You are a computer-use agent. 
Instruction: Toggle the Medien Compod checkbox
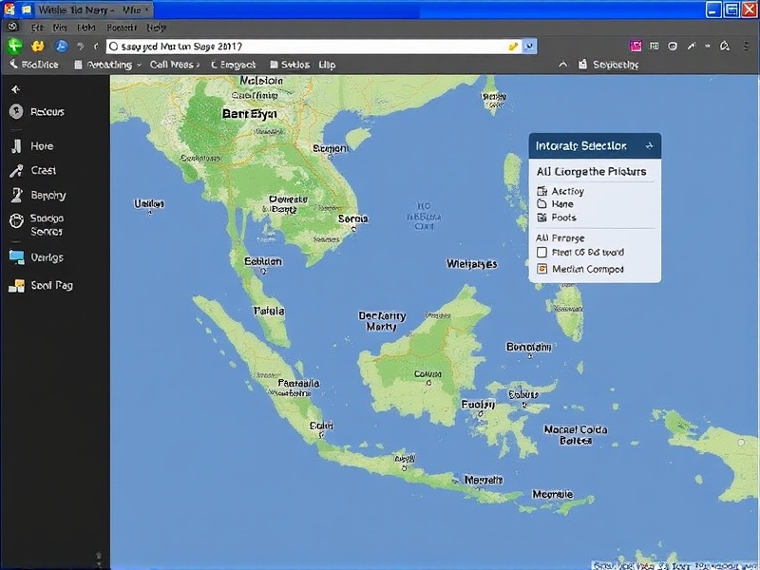click(542, 269)
